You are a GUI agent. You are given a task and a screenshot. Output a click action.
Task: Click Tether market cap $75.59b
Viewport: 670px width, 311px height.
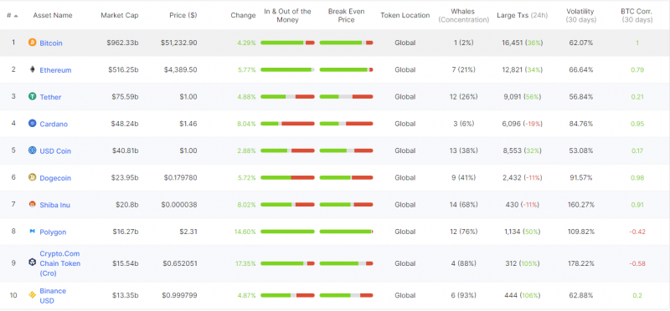point(124,97)
